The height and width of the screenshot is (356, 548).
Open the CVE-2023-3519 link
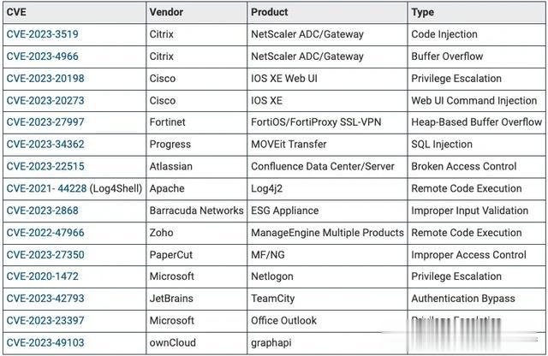point(42,34)
